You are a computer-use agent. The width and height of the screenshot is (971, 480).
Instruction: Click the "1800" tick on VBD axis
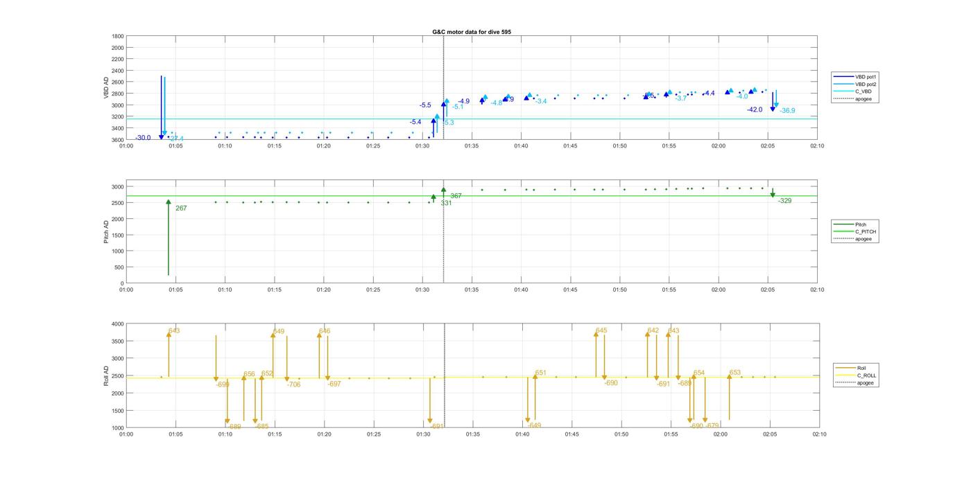[118, 36]
